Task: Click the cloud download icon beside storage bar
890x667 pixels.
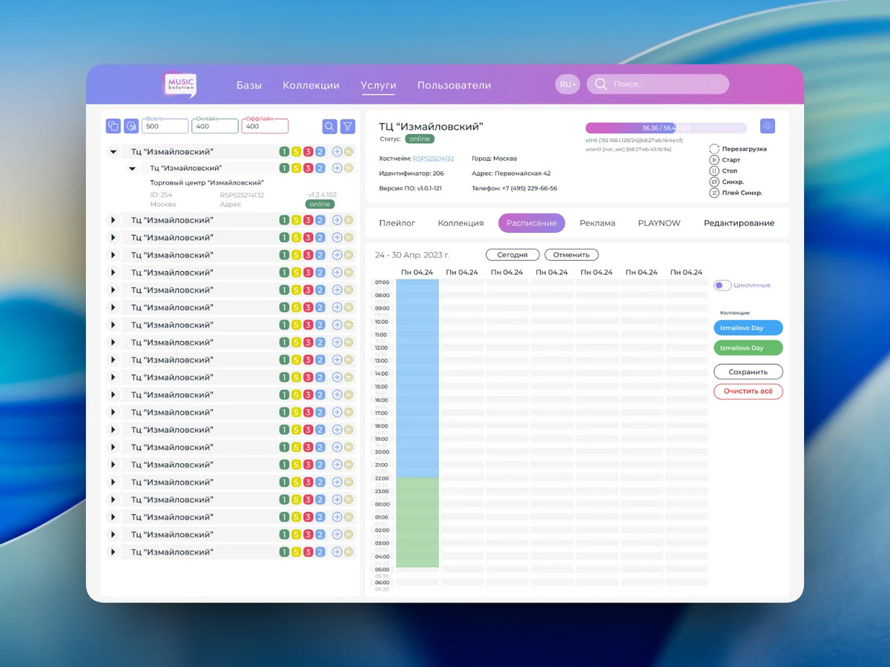Action: (x=768, y=126)
